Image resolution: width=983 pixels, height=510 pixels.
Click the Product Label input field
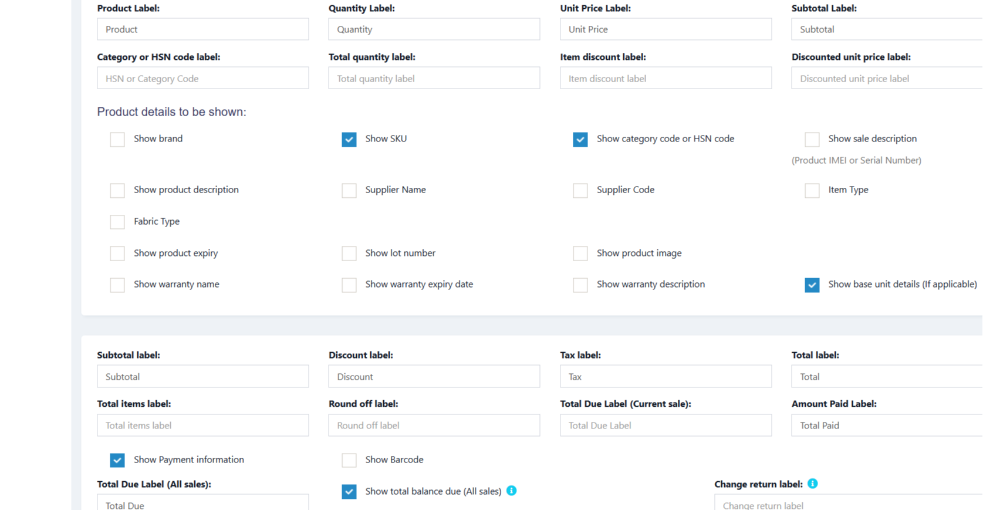(x=202, y=29)
